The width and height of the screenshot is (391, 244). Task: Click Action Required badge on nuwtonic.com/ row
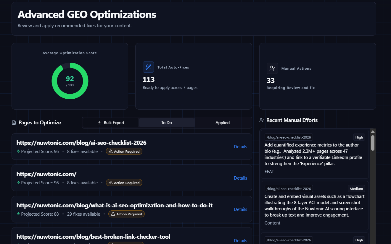pyautogui.click(x=124, y=183)
